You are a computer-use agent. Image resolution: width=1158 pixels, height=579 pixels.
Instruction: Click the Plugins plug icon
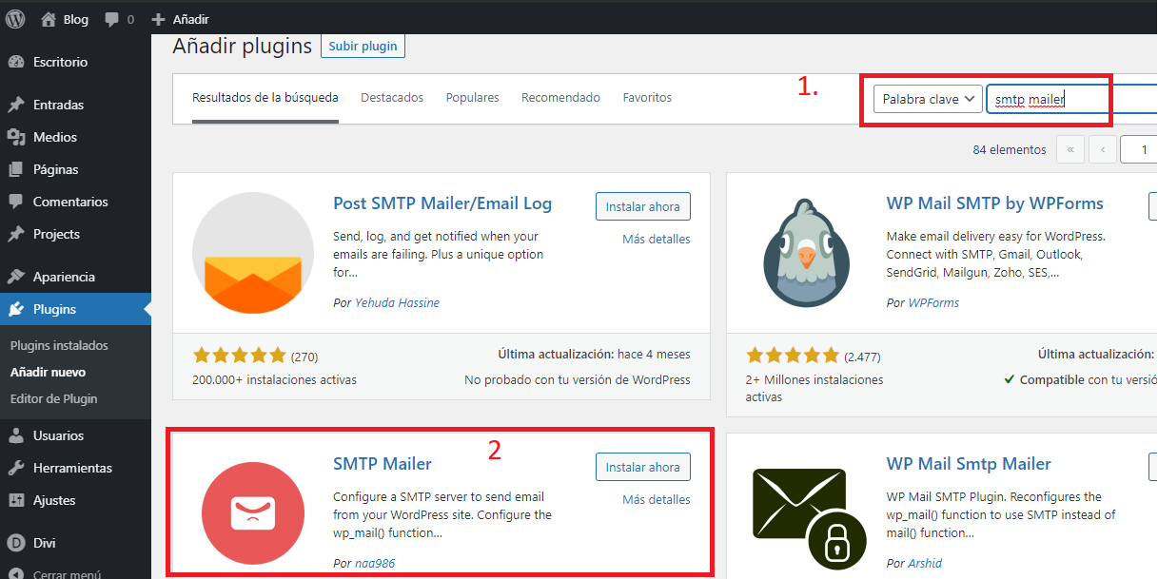[x=16, y=309]
